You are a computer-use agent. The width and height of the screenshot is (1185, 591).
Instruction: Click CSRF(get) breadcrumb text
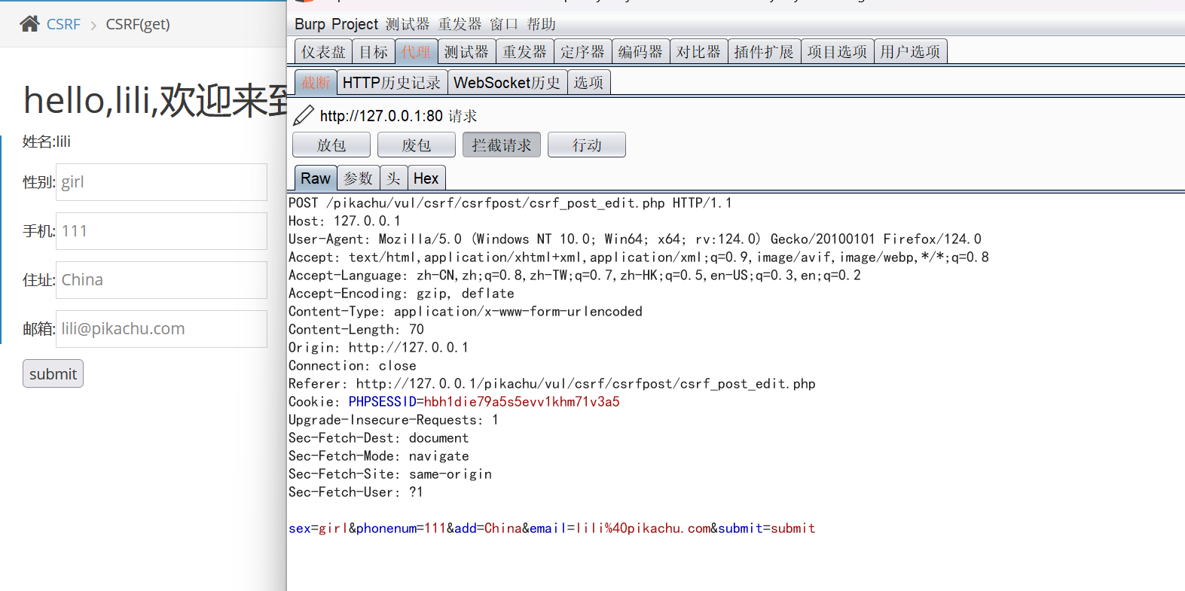point(138,24)
